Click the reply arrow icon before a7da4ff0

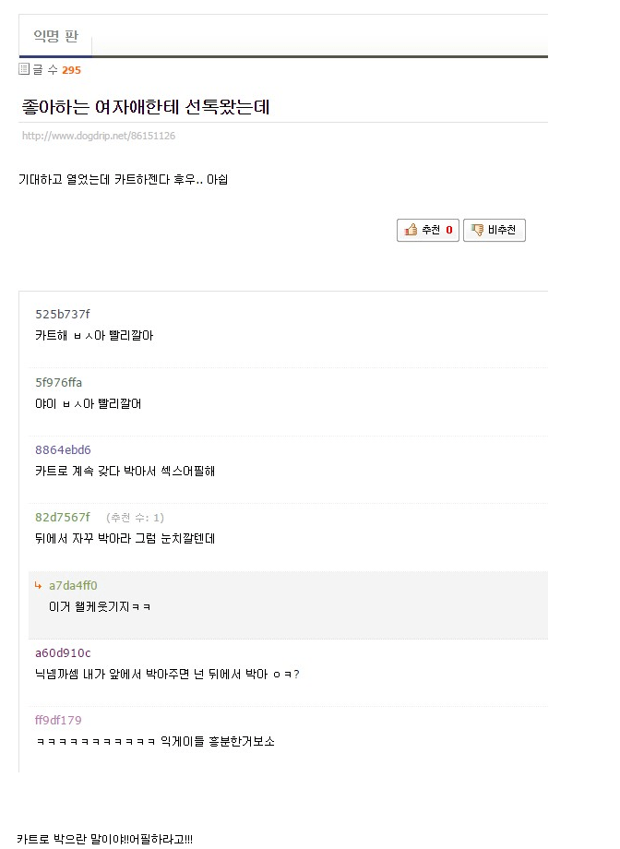[39, 585]
